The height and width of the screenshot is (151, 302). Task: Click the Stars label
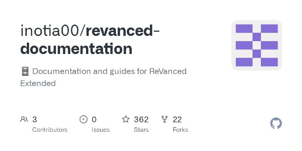click(141, 130)
